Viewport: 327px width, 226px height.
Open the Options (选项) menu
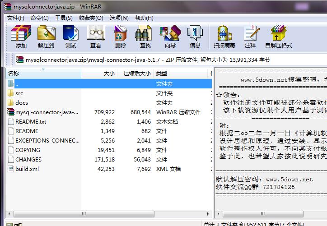pos(119,18)
